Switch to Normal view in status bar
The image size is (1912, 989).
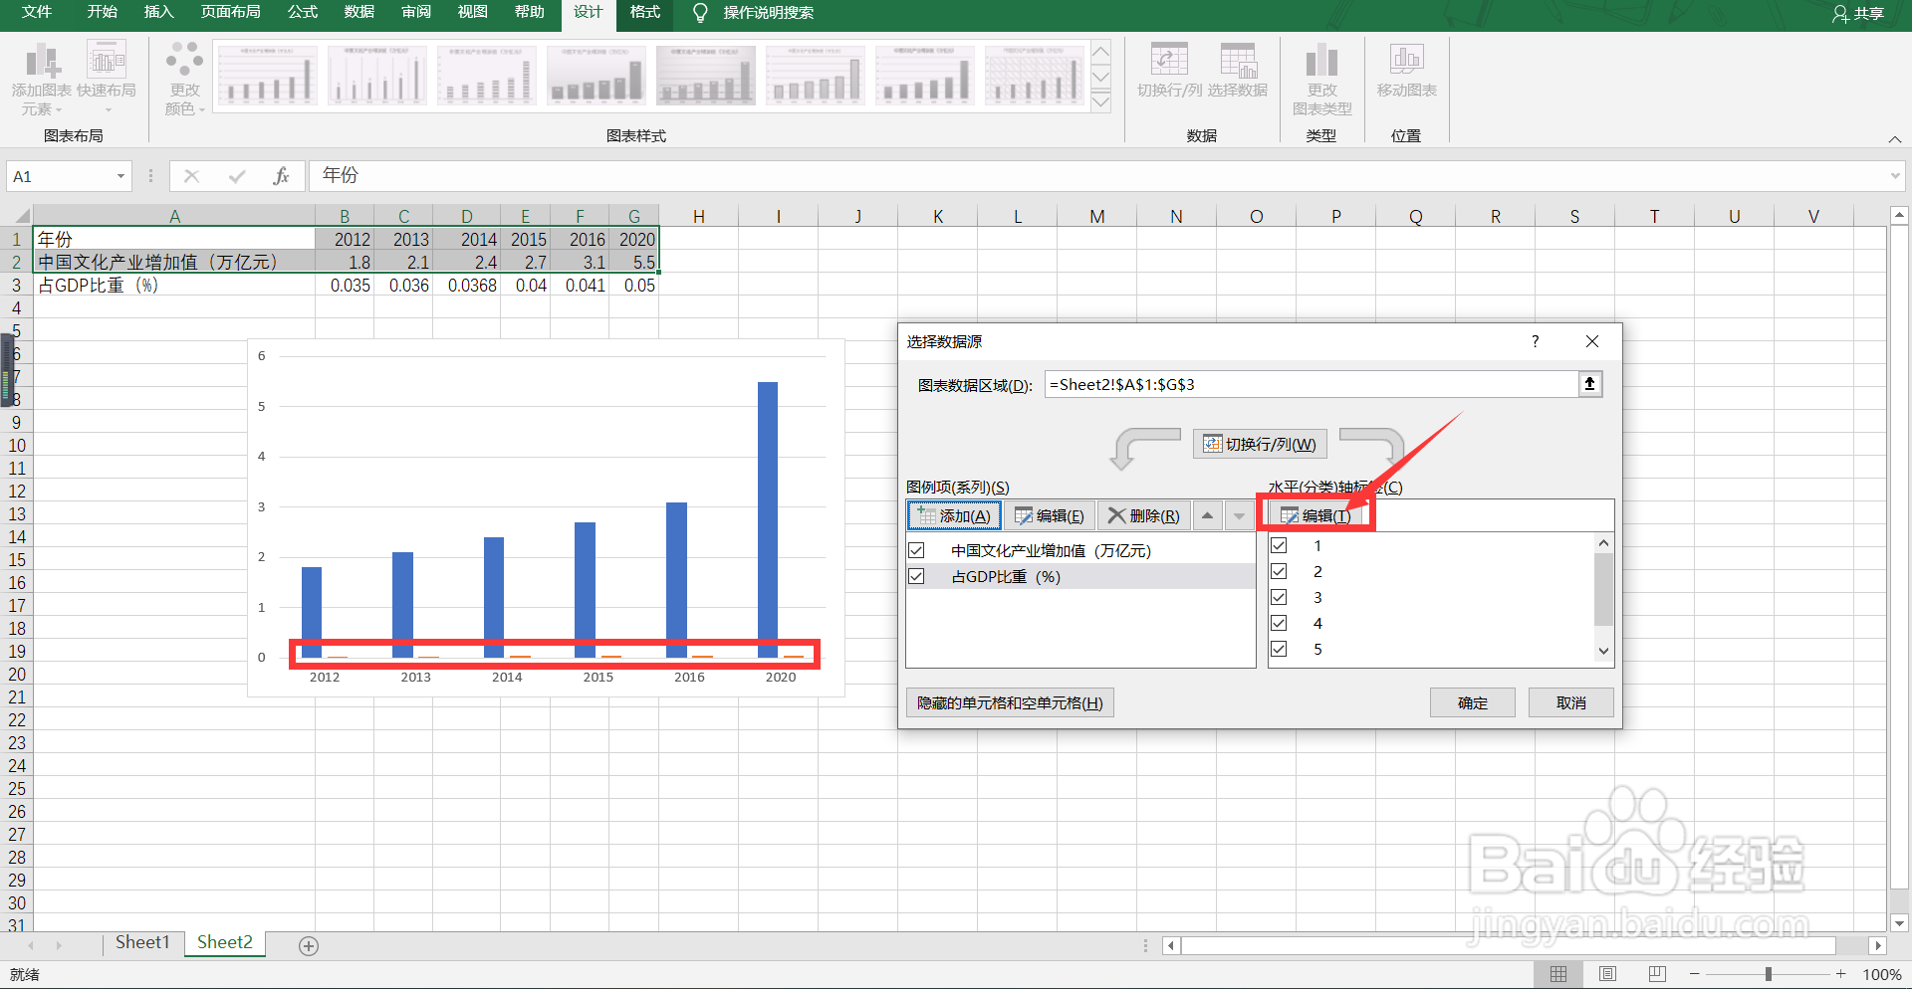point(1558,974)
